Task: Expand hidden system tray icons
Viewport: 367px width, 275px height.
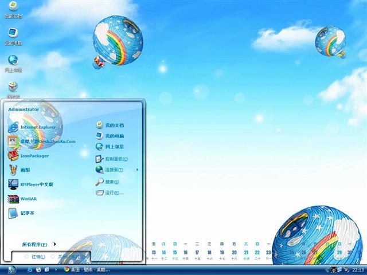Action: tap(327, 270)
